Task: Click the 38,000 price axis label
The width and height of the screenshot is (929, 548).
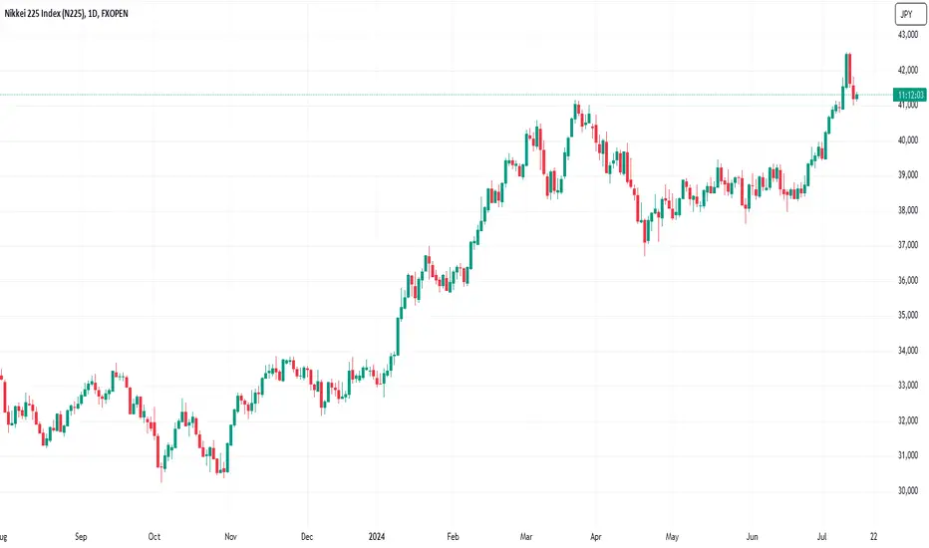Action: click(908, 209)
